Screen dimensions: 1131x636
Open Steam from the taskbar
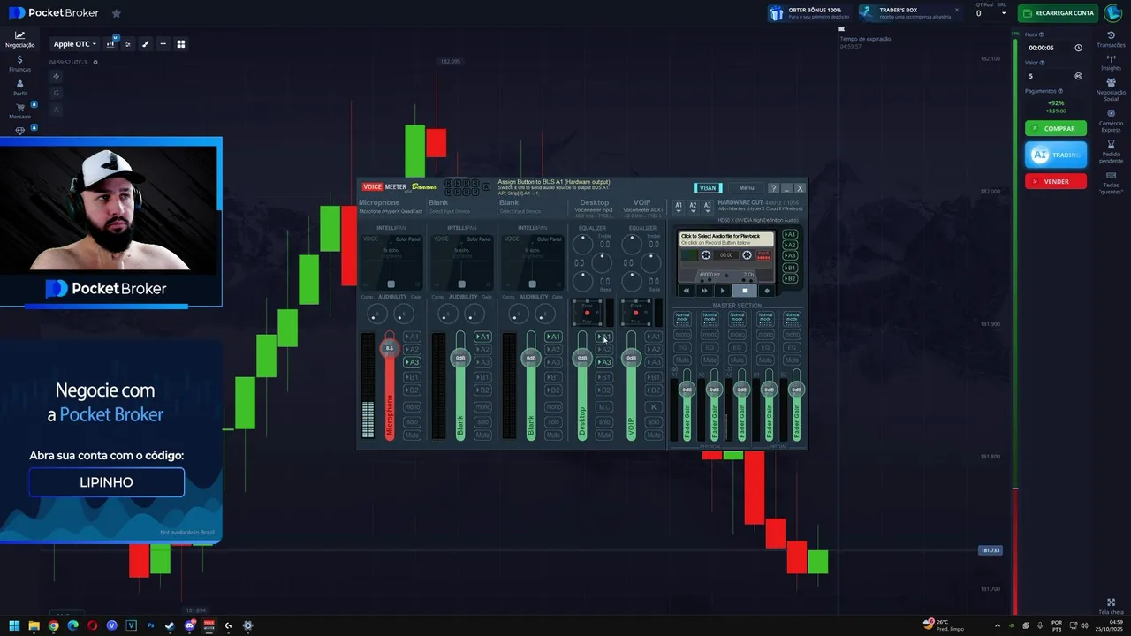coord(170,625)
